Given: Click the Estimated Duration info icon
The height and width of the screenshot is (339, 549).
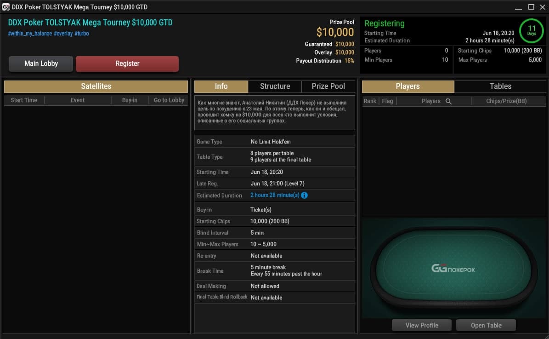Looking at the screenshot, I should coord(304,195).
